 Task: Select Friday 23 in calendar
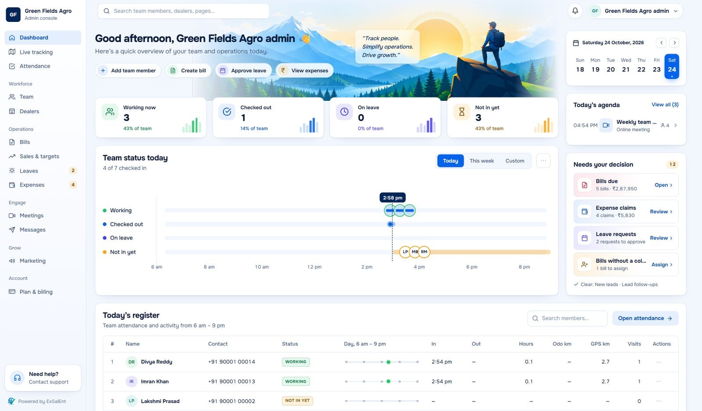(656, 65)
